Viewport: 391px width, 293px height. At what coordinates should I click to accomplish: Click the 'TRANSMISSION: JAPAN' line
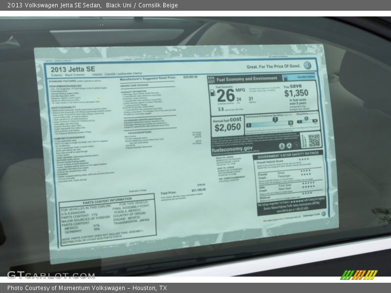(x=131, y=222)
